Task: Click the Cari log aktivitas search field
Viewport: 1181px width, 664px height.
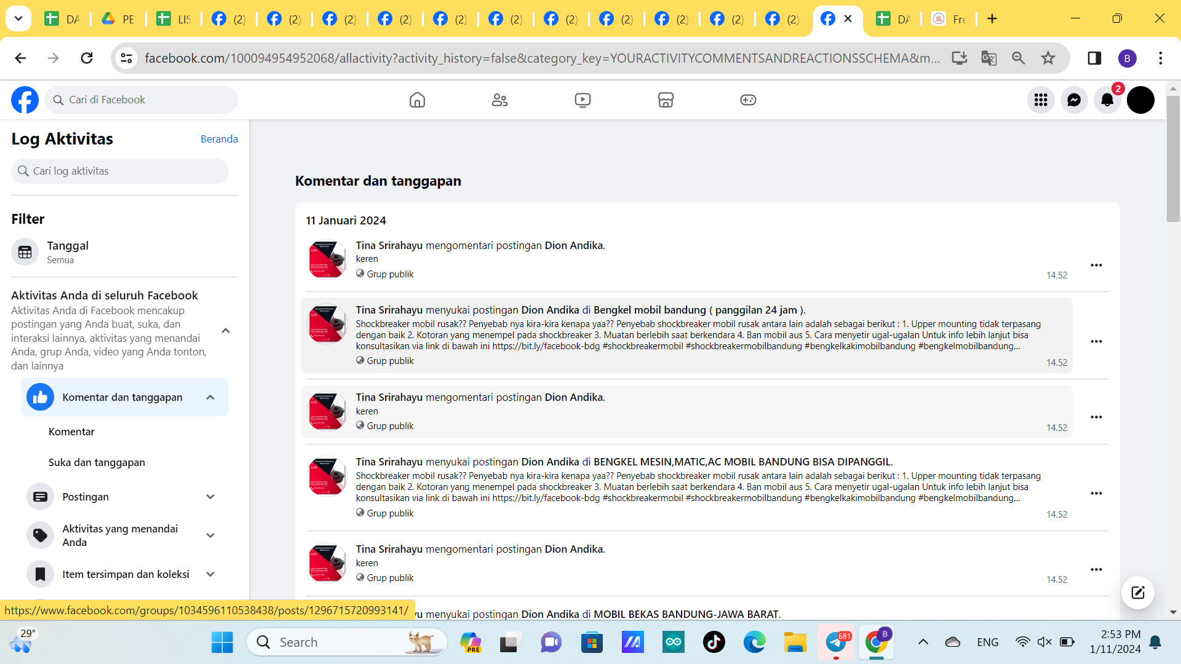Action: (120, 171)
